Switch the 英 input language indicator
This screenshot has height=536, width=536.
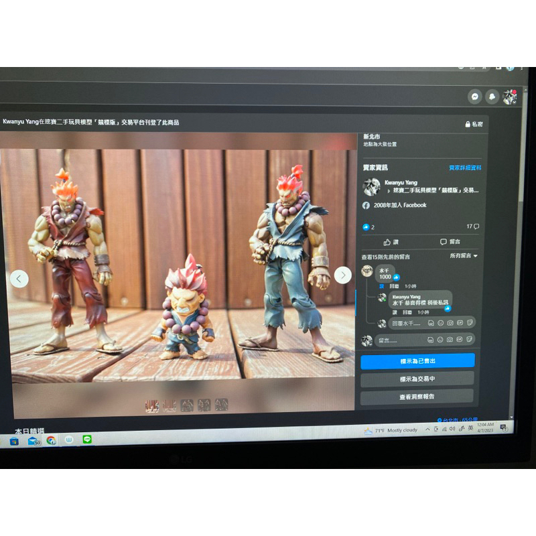point(470,428)
